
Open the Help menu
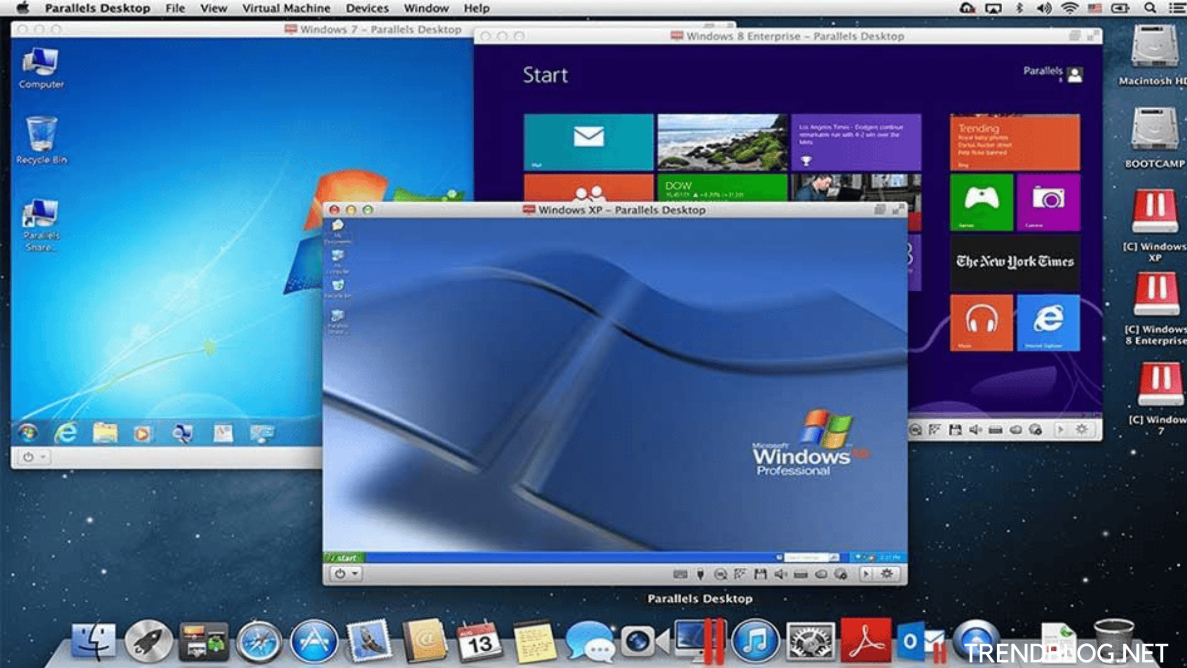(477, 8)
